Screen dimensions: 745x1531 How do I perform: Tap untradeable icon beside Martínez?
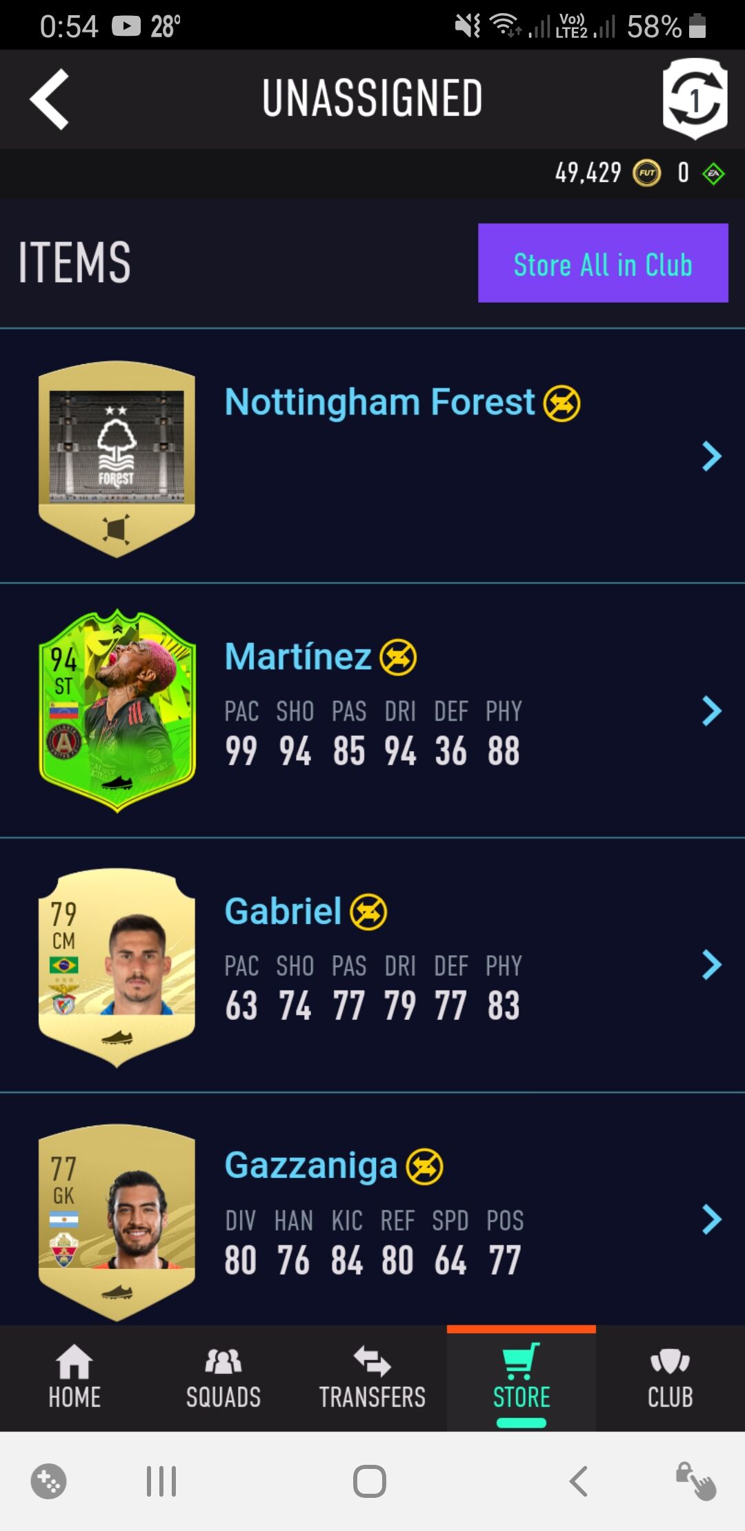tap(398, 657)
